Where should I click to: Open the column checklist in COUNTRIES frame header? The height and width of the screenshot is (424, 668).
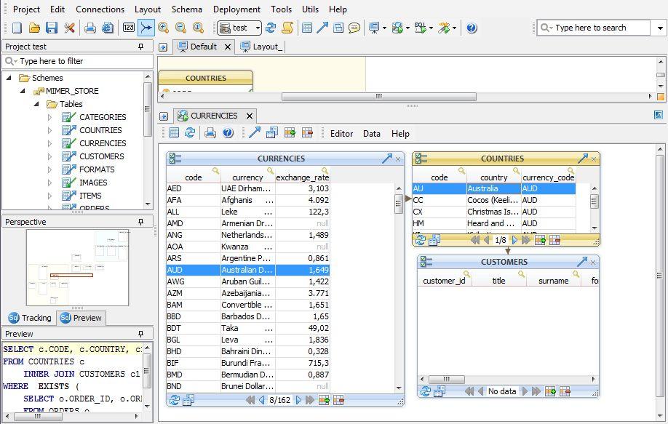(421, 159)
